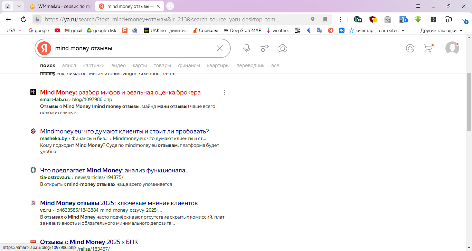Open the colorful star bookmark icon

tap(135, 30)
